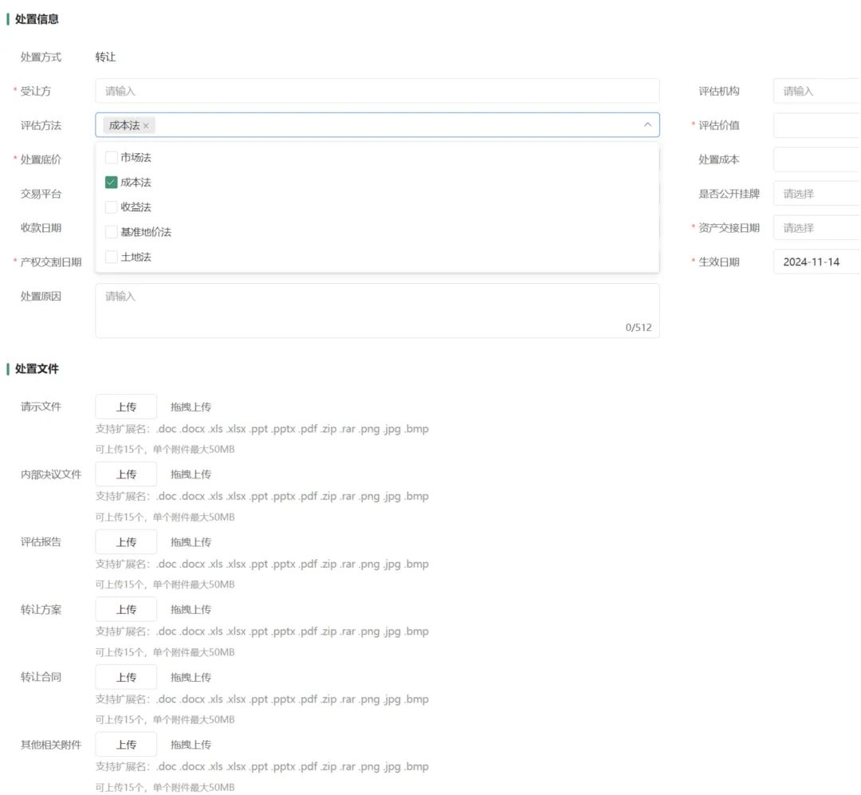This screenshot has width=861, height=795.
Task: Open the 是否公开挂牌 dropdown
Action: (816, 194)
